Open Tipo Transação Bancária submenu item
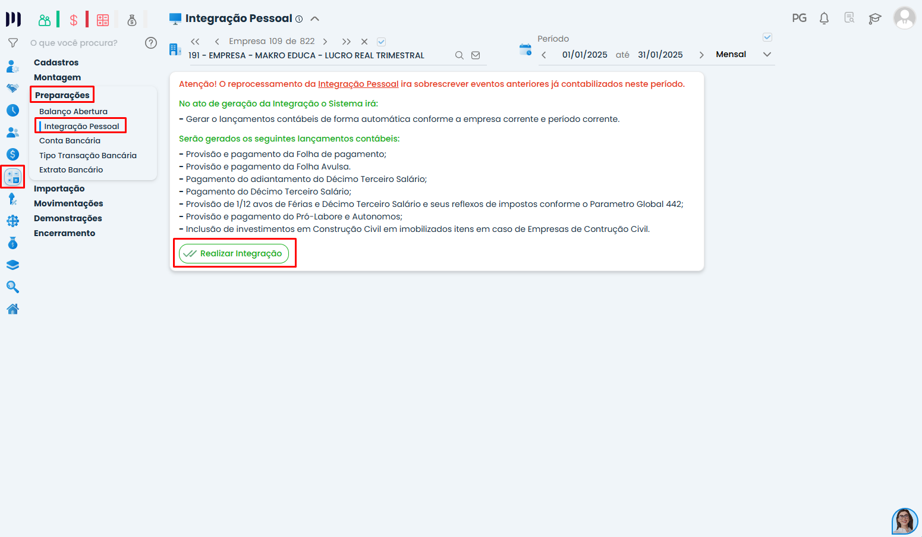The image size is (922, 537). point(88,155)
